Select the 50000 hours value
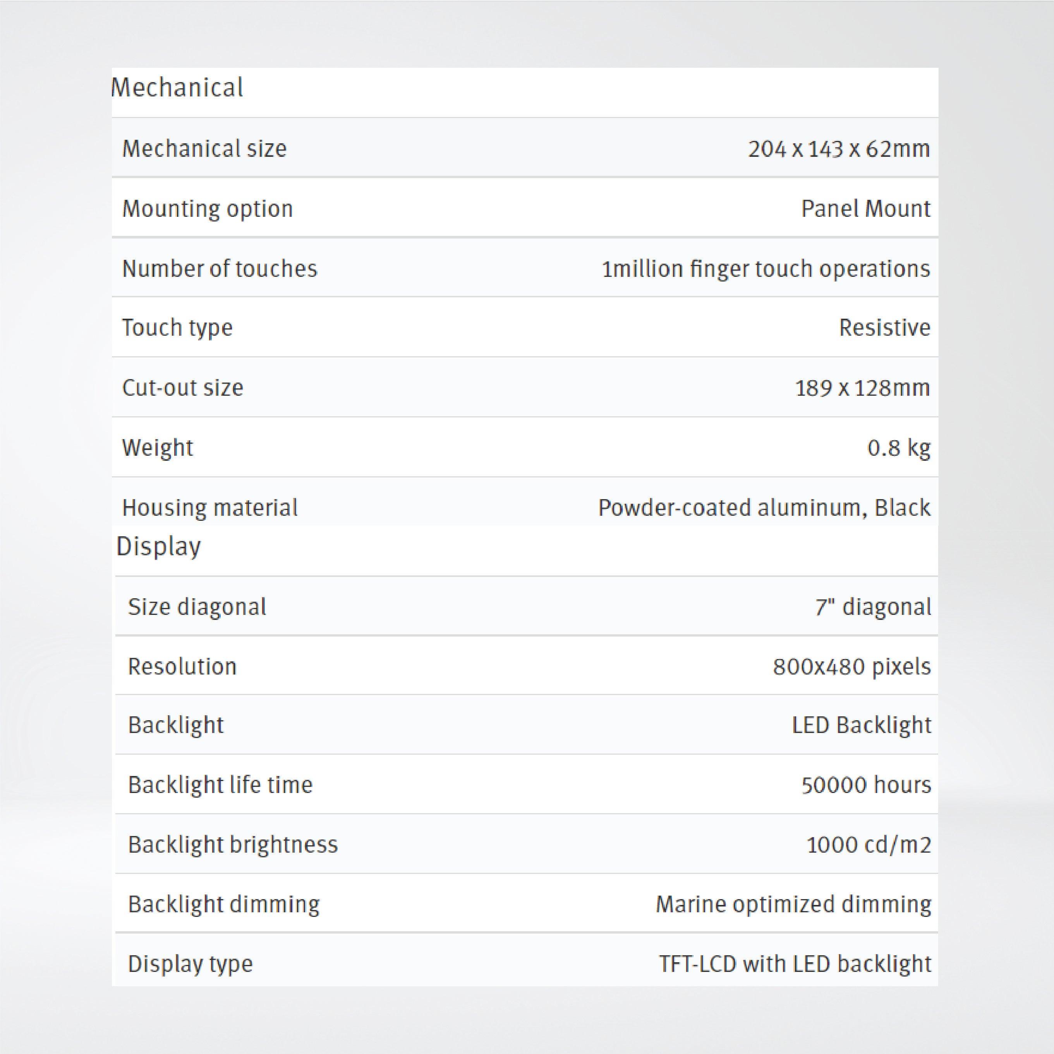This screenshot has height=1054, width=1054. pyautogui.click(x=866, y=784)
